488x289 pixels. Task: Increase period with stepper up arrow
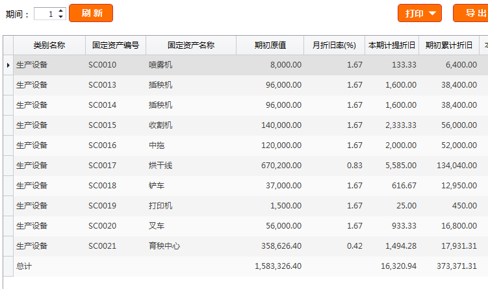tap(61, 10)
